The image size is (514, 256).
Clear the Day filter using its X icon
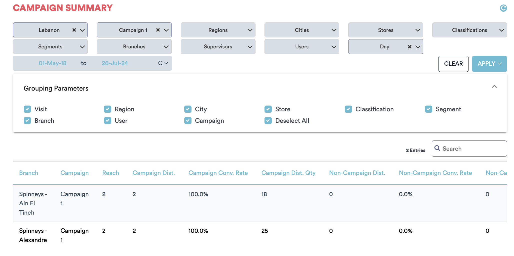click(409, 47)
